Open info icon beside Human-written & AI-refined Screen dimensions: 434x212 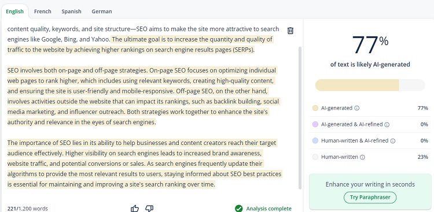tap(393, 141)
